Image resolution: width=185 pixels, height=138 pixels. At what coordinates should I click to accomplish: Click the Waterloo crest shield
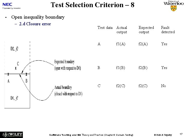click(174, 8)
